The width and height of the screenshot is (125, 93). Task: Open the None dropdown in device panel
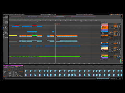pyautogui.click(x=5, y=73)
